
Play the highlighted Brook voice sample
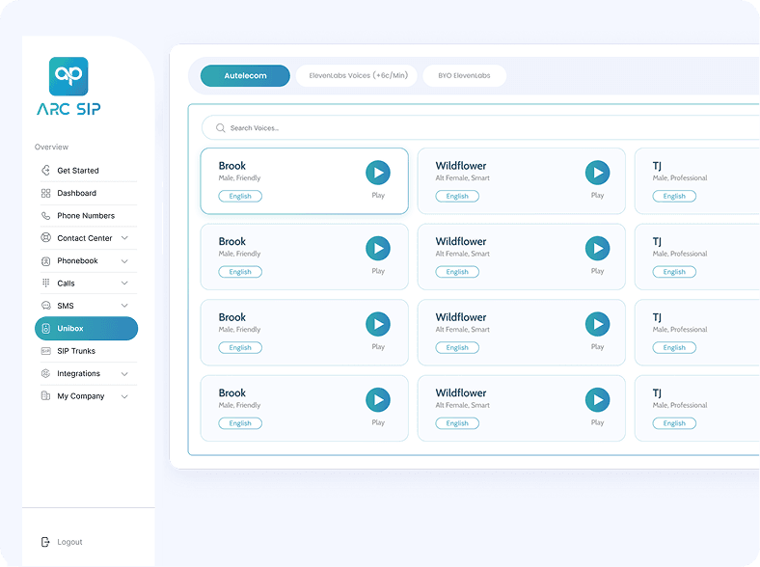coord(377,174)
